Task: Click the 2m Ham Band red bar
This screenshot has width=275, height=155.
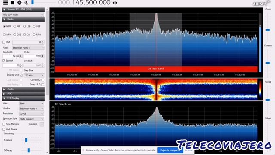Action: 156,69
